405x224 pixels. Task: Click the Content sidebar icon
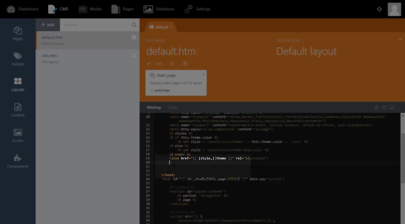(x=18, y=110)
